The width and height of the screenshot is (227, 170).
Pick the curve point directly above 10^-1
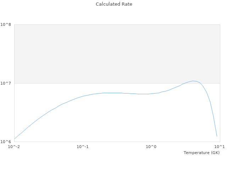[83, 96]
